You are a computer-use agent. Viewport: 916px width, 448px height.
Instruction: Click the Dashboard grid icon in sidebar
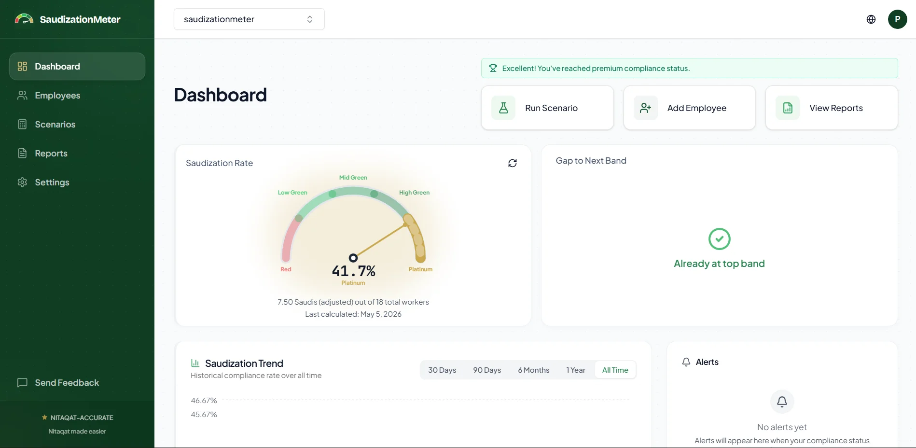(22, 66)
